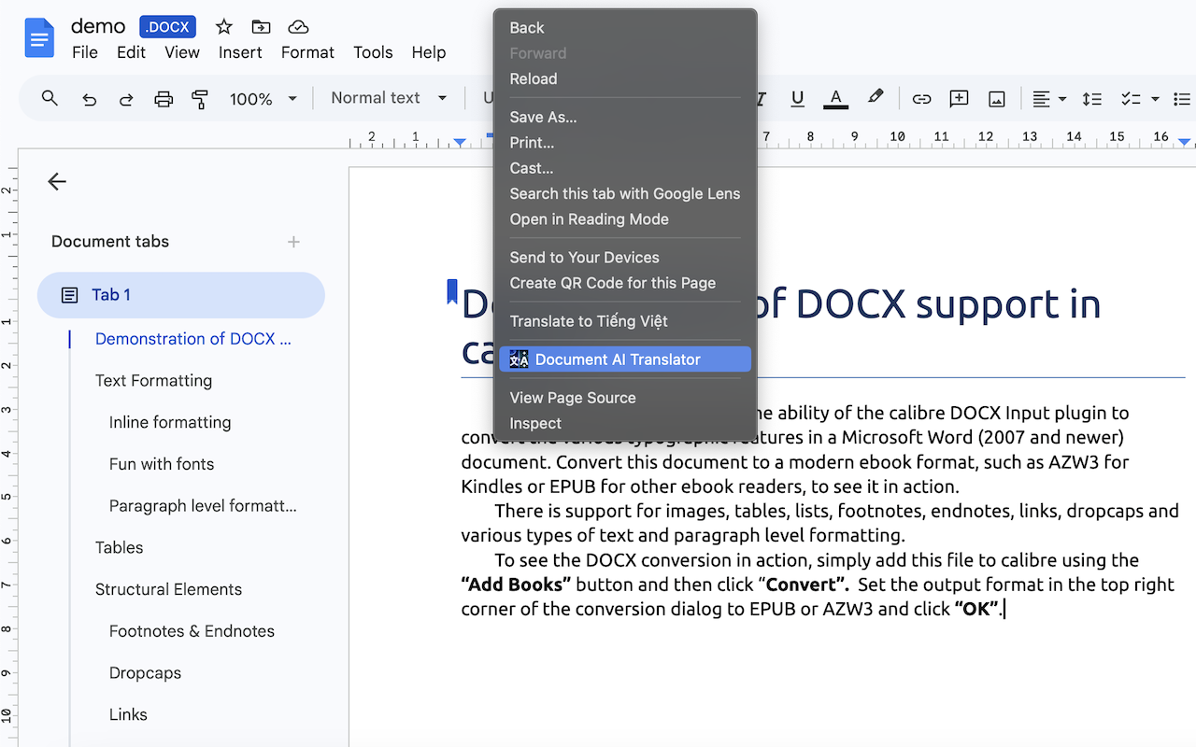The height and width of the screenshot is (747, 1196).
Task: Click the blue bookmark beside the heading
Action: (x=452, y=291)
